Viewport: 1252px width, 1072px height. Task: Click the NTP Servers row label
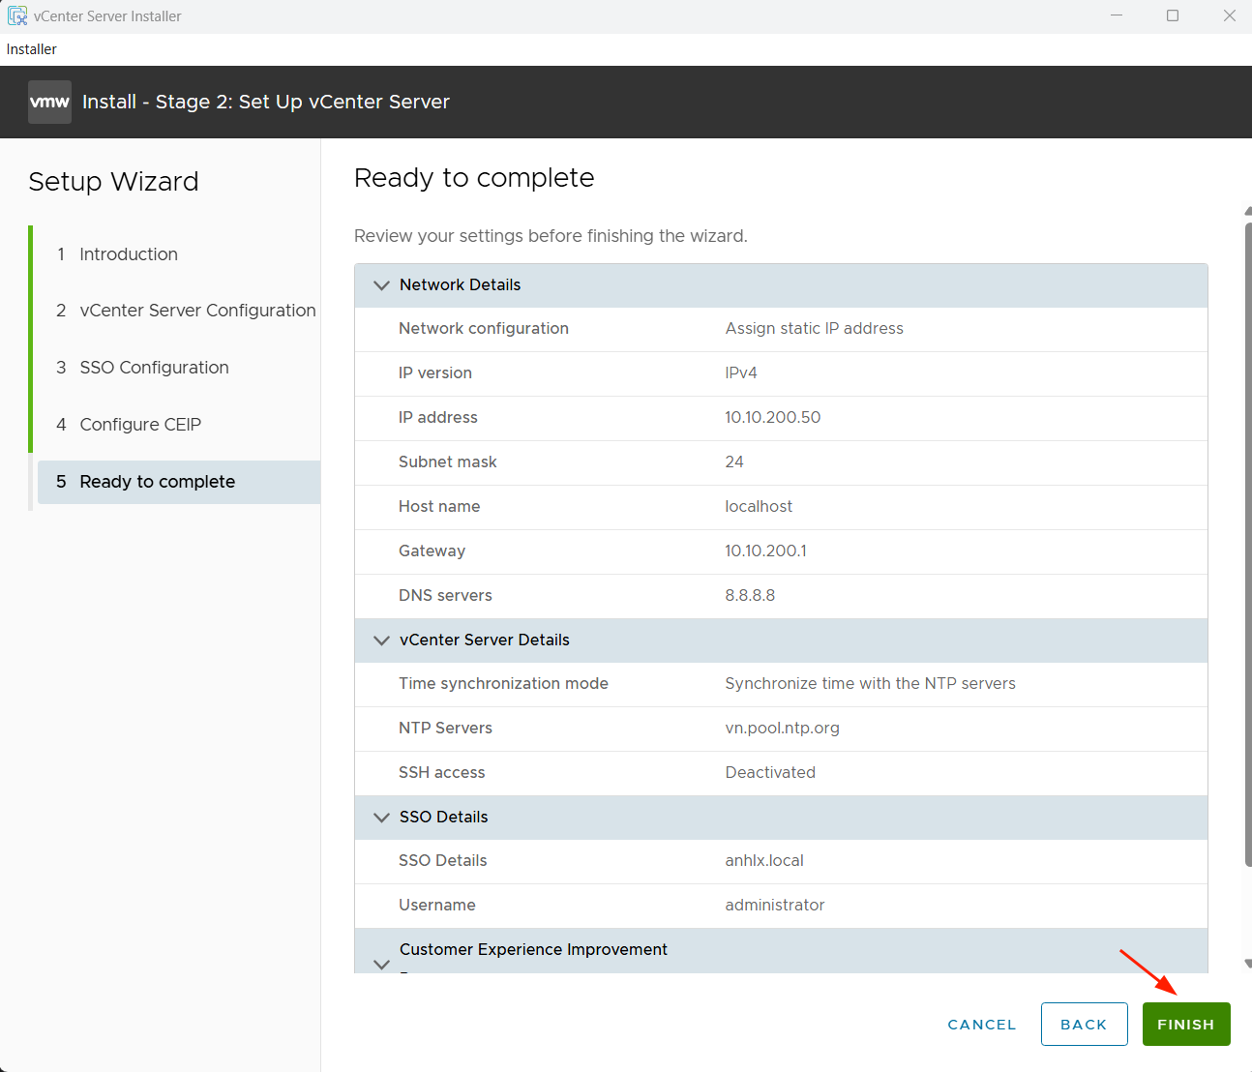(x=445, y=729)
